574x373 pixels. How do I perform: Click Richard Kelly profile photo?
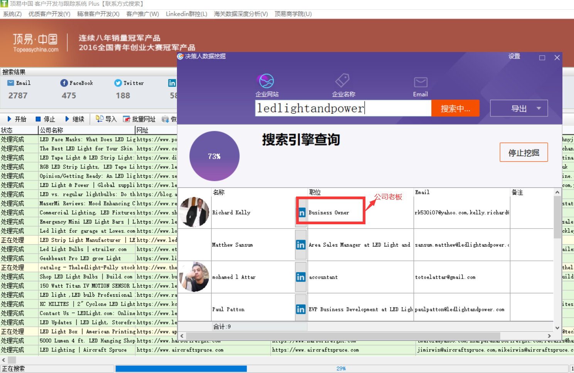[x=194, y=212]
